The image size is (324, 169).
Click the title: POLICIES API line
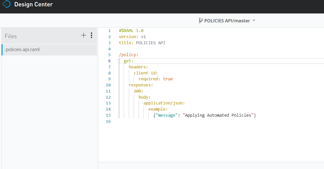[142, 43]
